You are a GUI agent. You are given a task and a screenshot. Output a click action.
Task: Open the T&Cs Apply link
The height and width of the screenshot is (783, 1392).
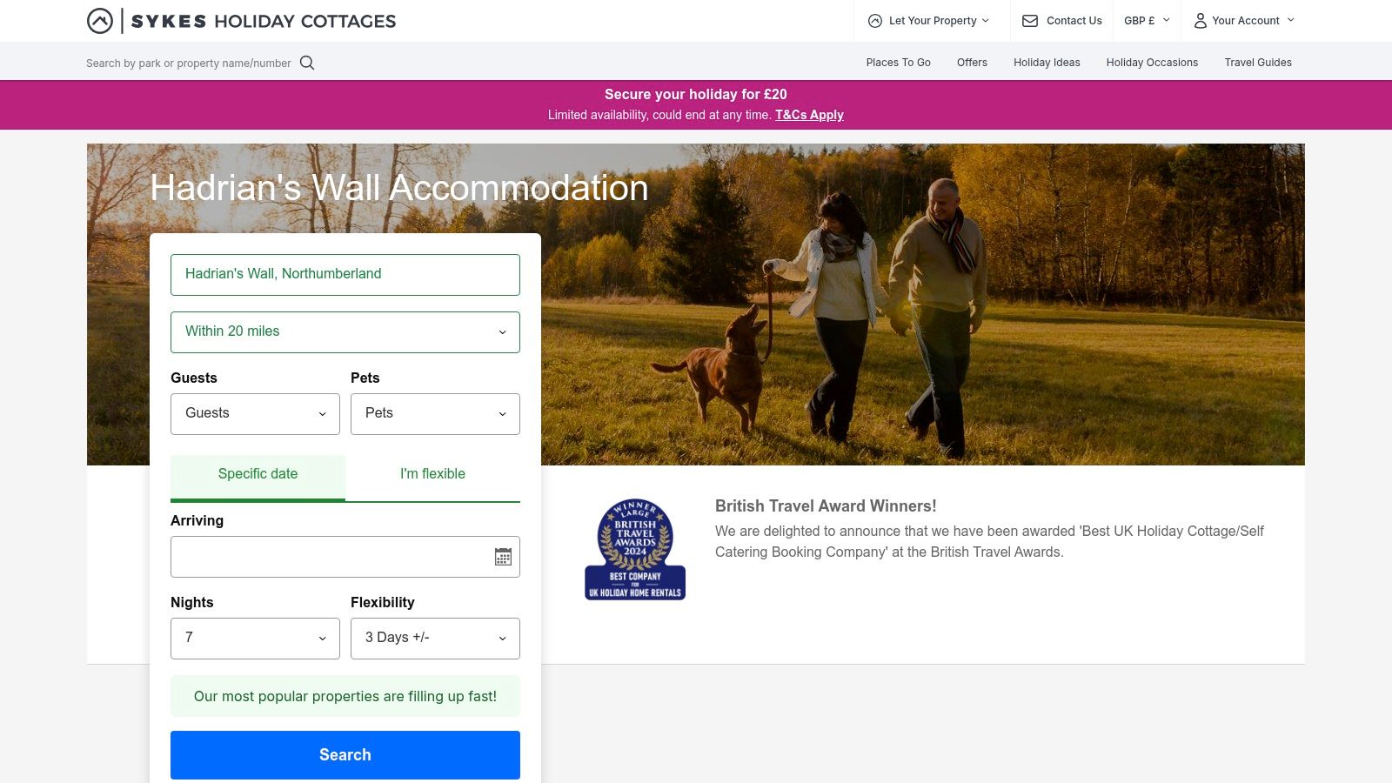point(809,115)
